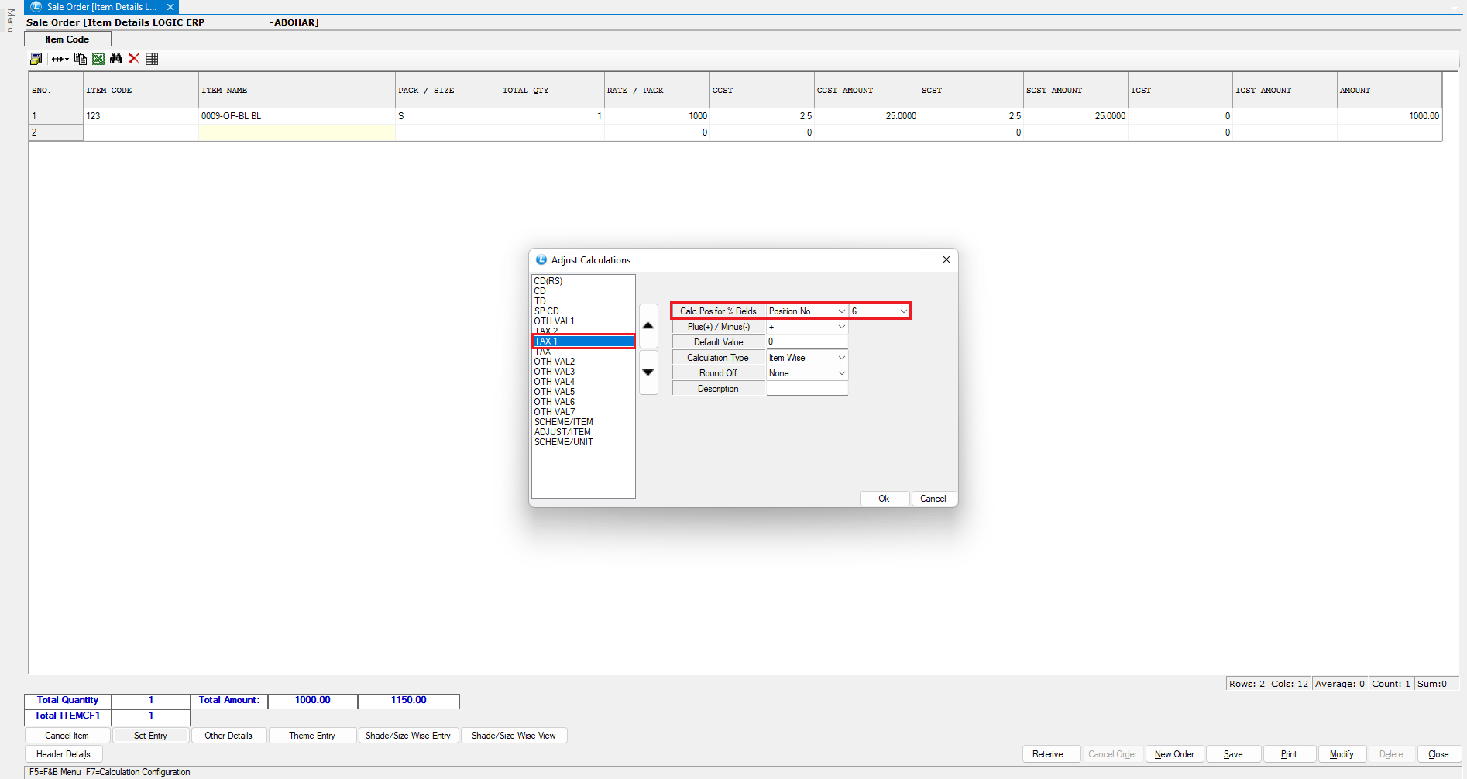
Task: Open the Calculation Type dropdown
Action: tap(841, 358)
